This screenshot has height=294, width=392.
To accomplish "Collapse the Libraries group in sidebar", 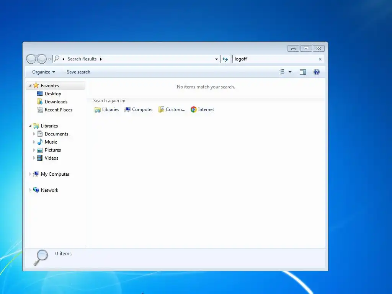I will coord(30,126).
